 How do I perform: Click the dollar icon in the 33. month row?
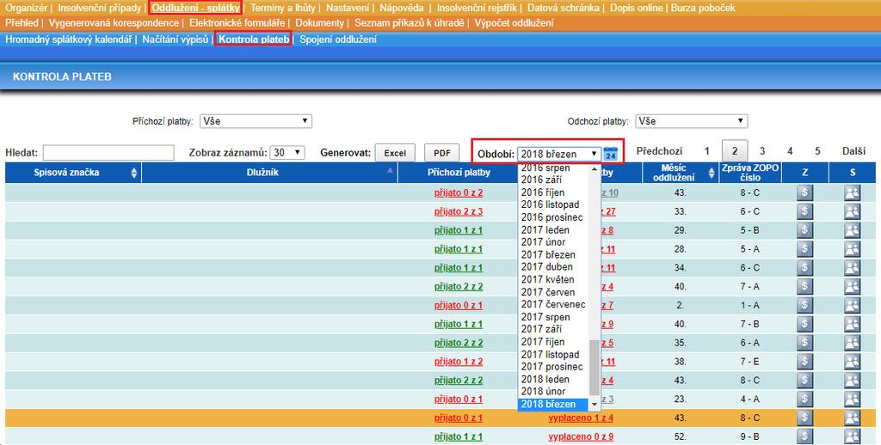tap(804, 211)
